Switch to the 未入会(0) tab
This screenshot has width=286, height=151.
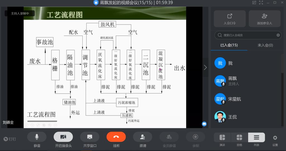pos(265,45)
